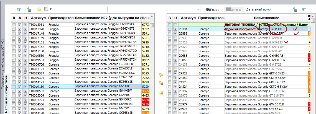Select article TT0017149 cell
316x114 pixels.
point(38,38)
